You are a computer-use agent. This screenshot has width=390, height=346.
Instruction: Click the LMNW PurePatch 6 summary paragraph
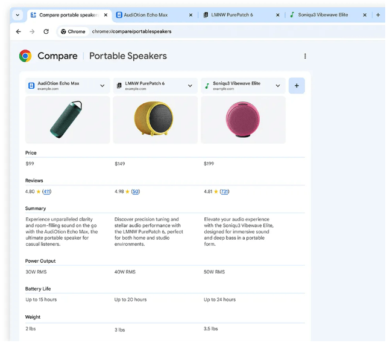pos(148,232)
